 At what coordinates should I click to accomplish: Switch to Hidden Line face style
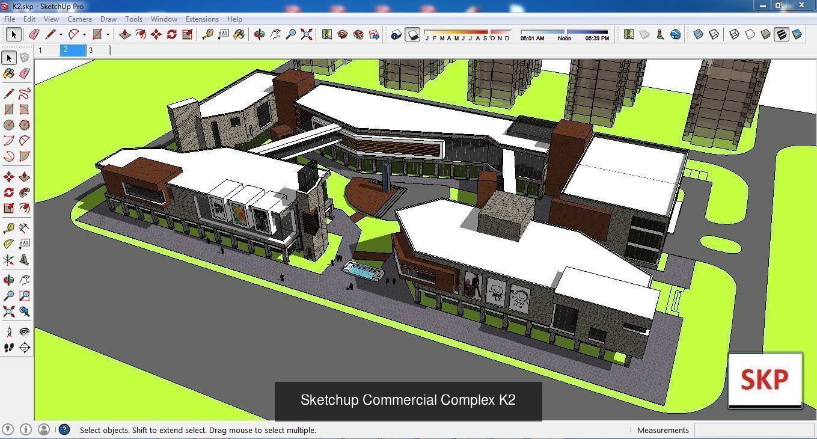tap(750, 34)
